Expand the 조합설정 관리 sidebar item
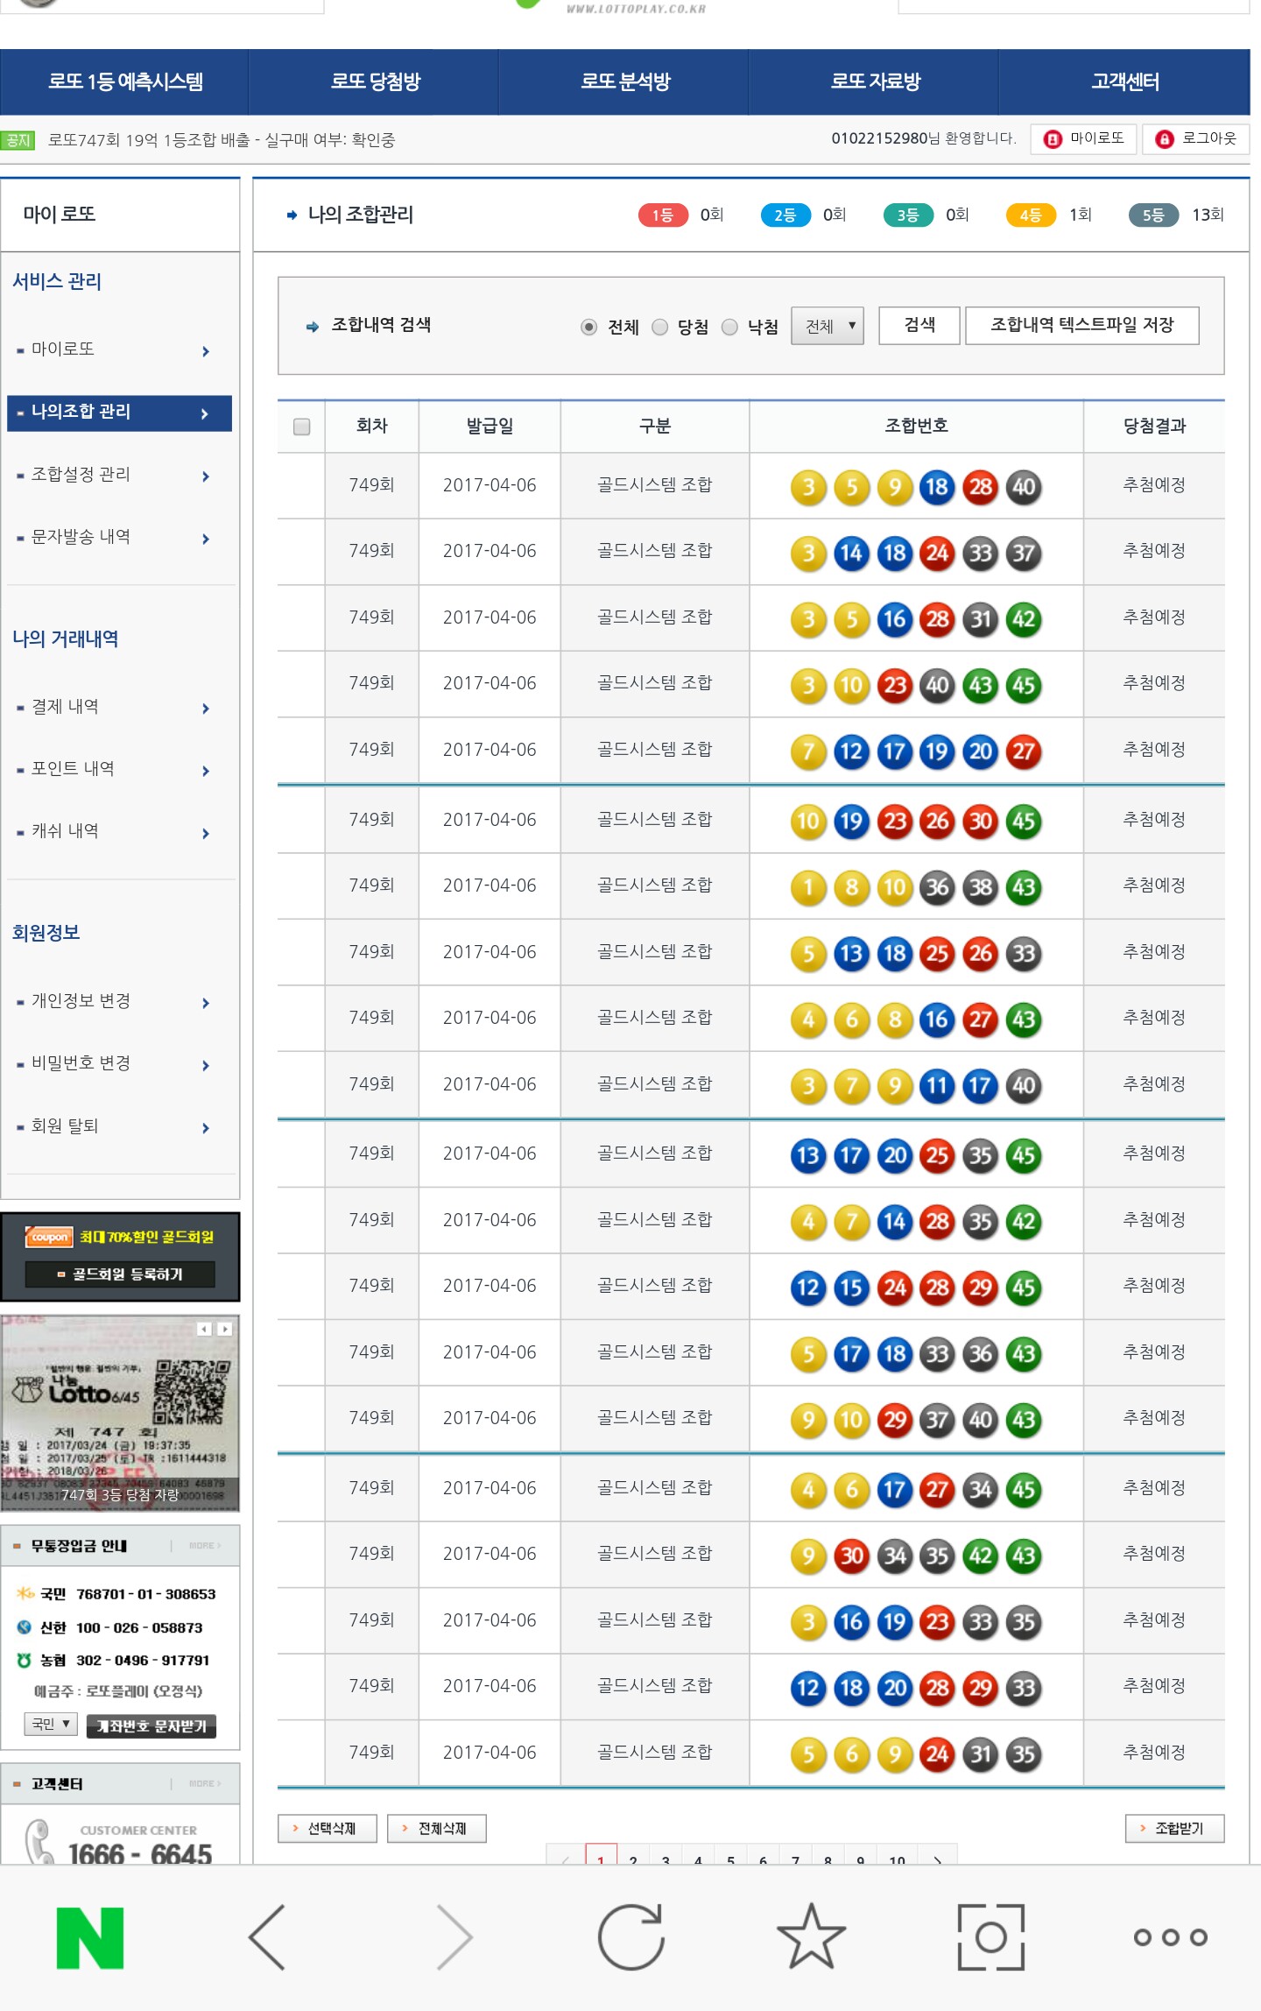The image size is (1261, 2011). (119, 475)
